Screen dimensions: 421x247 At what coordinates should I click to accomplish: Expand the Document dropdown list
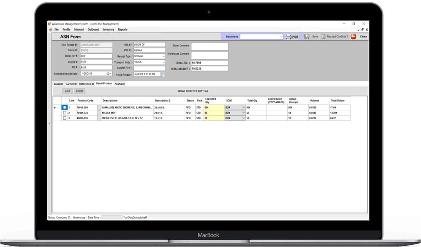(281, 37)
